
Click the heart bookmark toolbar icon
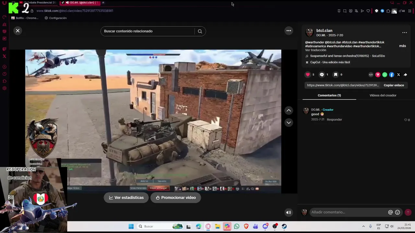pyautogui.click(x=368, y=11)
